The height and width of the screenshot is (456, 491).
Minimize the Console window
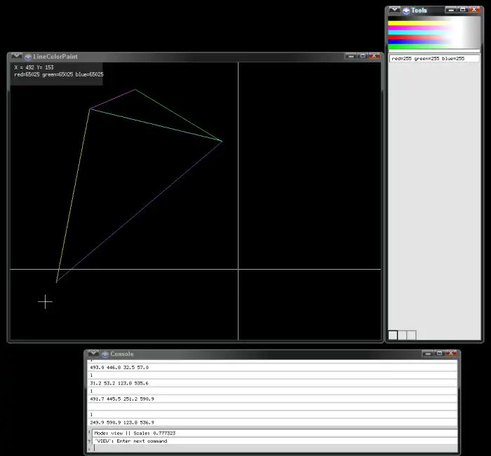tap(428, 354)
